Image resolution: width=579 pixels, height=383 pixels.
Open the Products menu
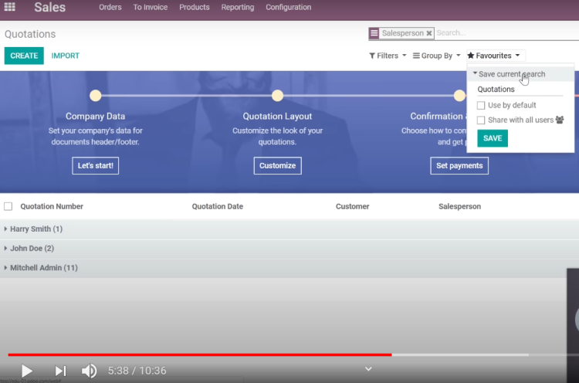[195, 7]
